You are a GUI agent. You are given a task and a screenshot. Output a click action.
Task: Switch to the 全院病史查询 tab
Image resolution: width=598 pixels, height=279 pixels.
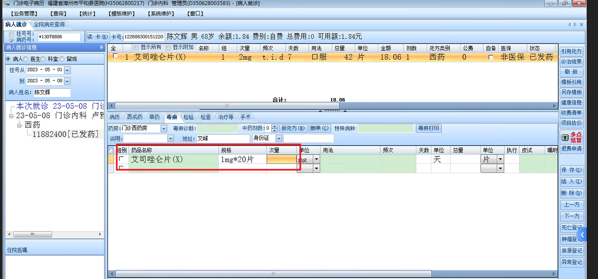pyautogui.click(x=49, y=25)
